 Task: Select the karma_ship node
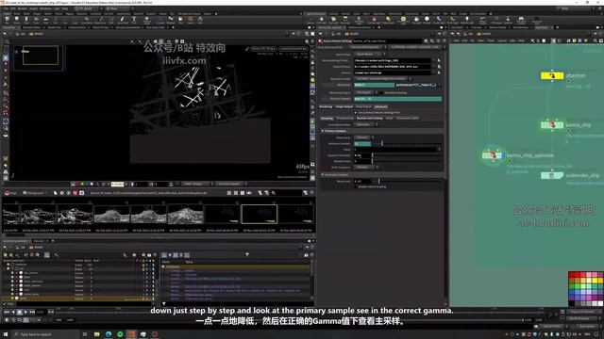pyautogui.click(x=552, y=125)
